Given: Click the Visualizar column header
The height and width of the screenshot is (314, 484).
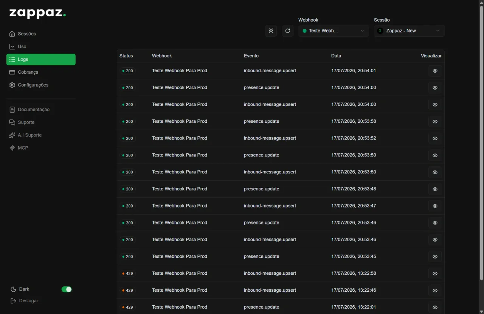Looking at the screenshot, I should click(x=431, y=56).
